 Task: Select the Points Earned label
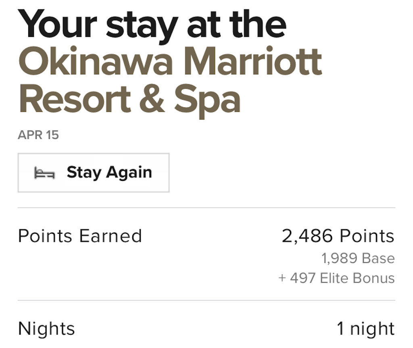tap(80, 236)
